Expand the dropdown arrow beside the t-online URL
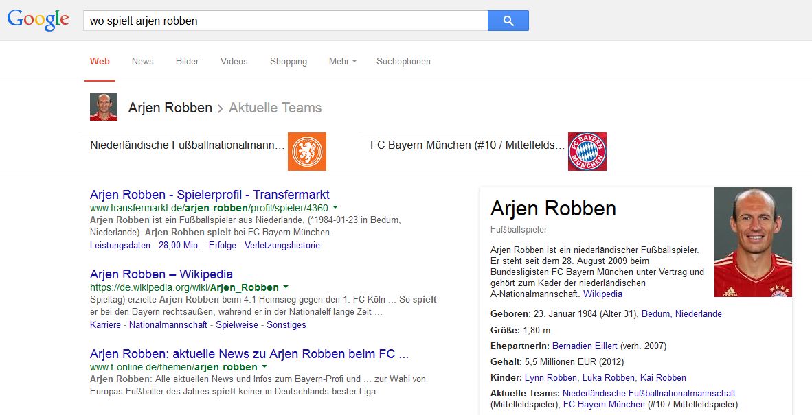 (264, 367)
